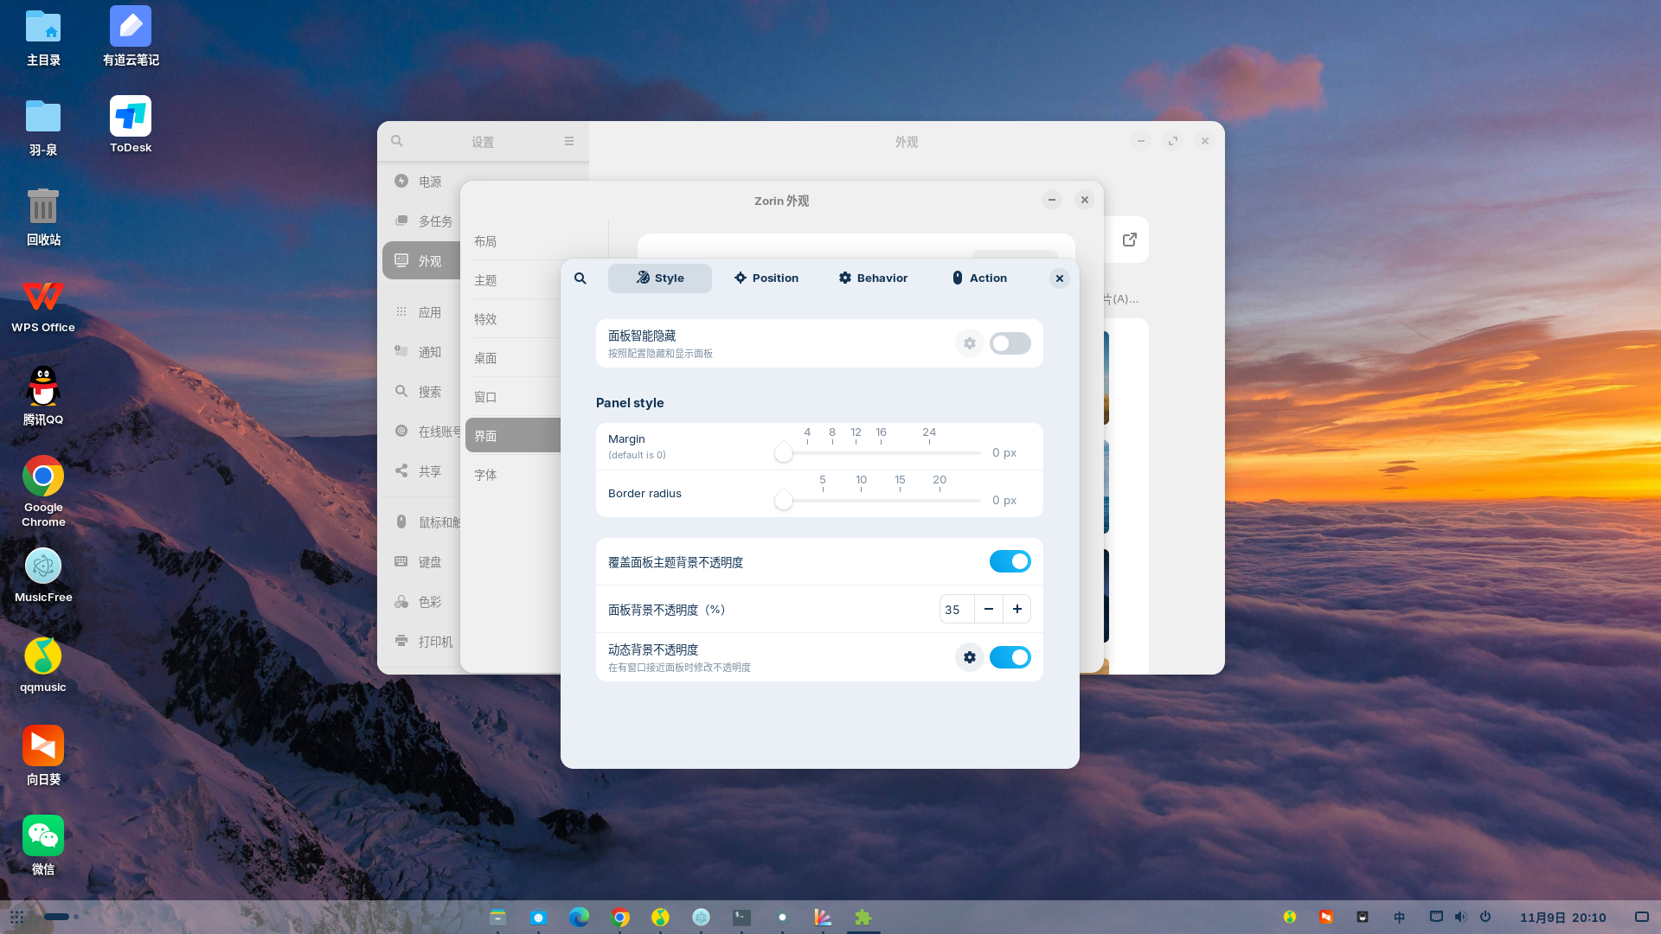Image resolution: width=1661 pixels, height=934 pixels.
Task: Launch Google Chrome from the taskbar
Action: click(x=620, y=917)
